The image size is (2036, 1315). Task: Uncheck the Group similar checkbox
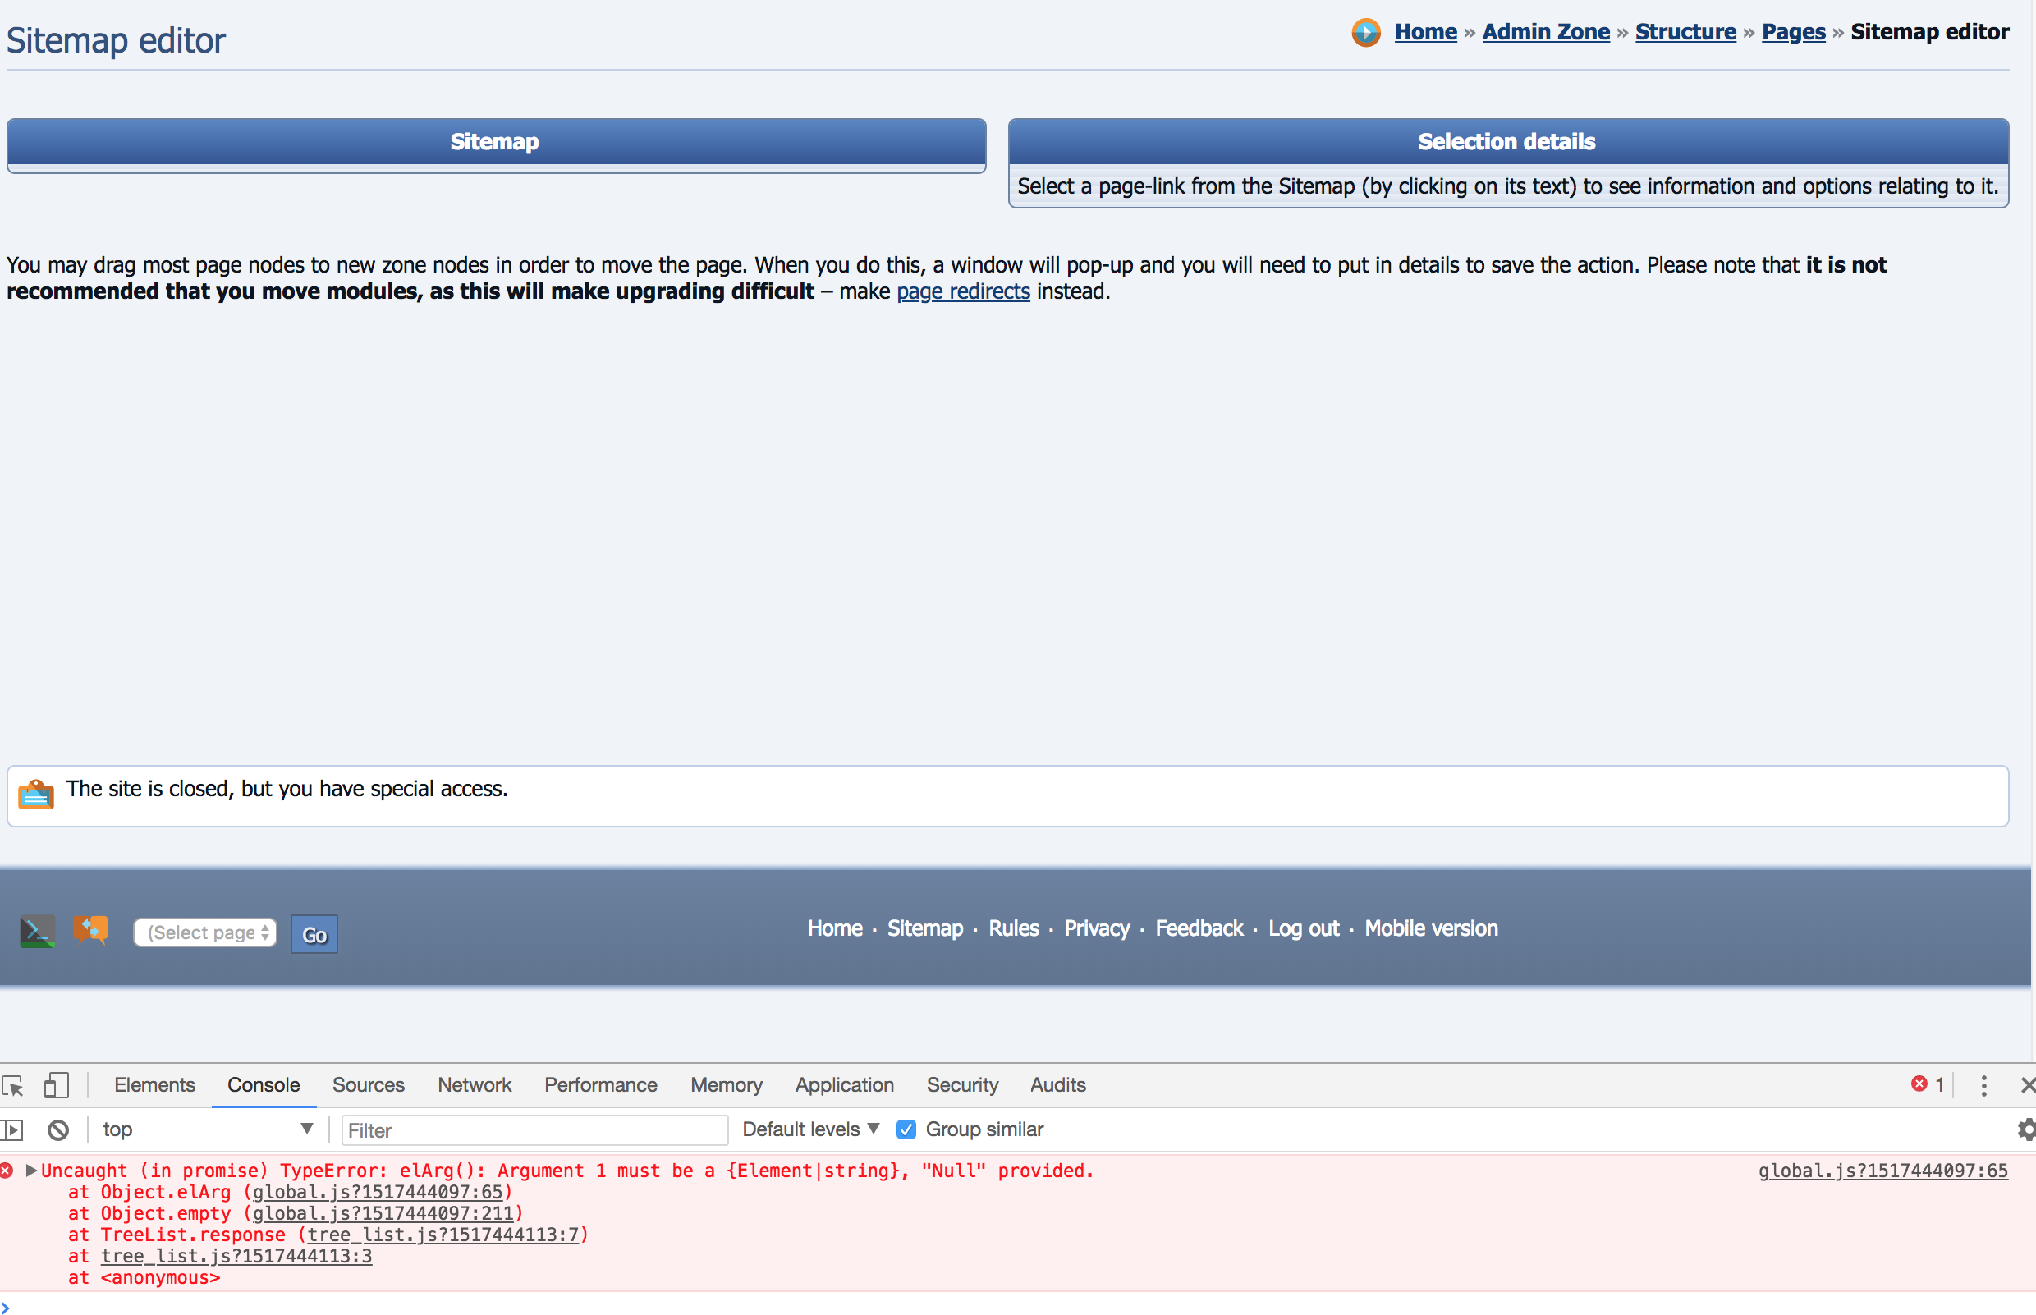pos(906,1129)
